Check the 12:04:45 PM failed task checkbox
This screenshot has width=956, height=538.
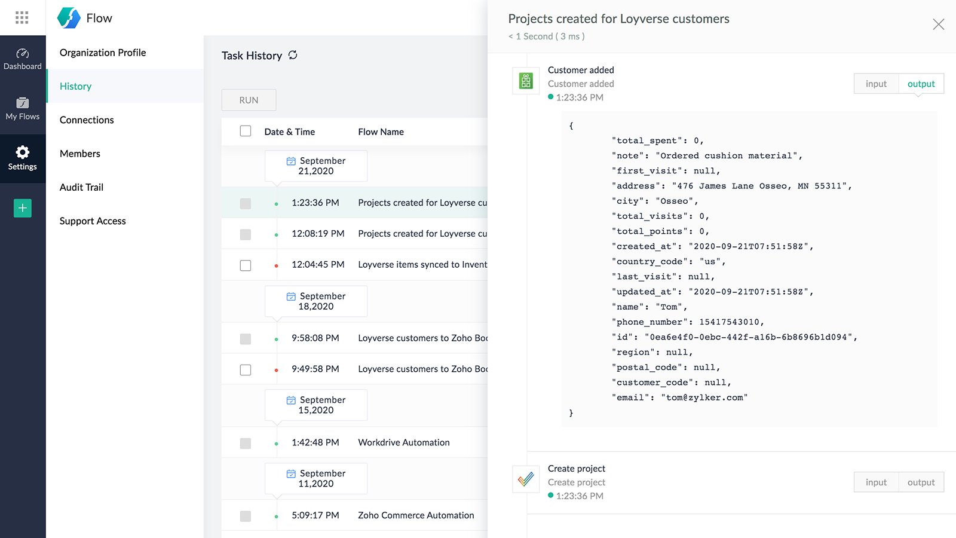point(246,265)
